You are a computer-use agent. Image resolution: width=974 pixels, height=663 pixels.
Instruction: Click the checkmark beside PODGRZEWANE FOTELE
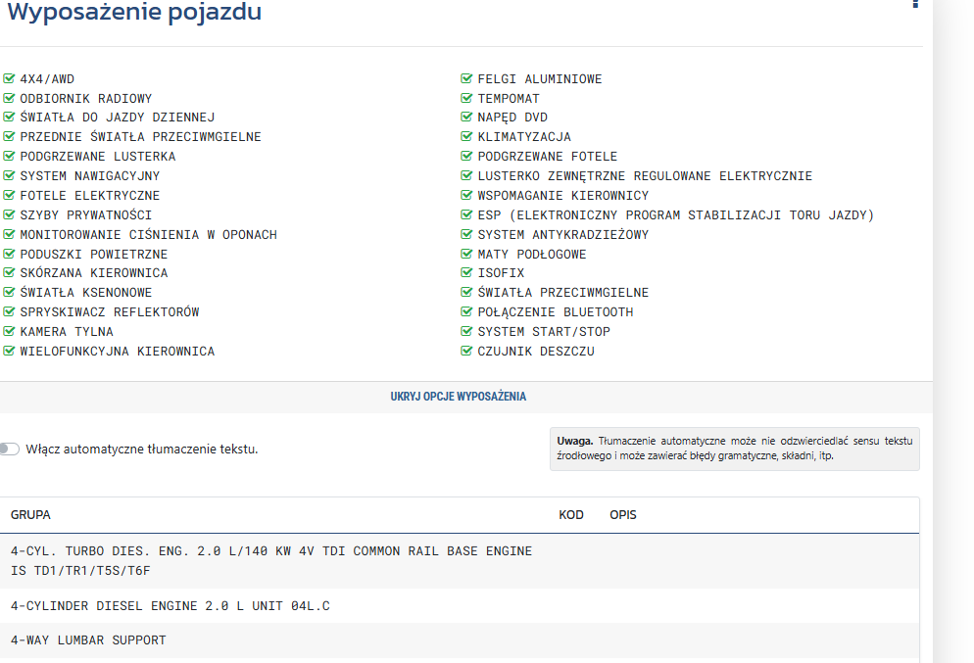(x=467, y=157)
